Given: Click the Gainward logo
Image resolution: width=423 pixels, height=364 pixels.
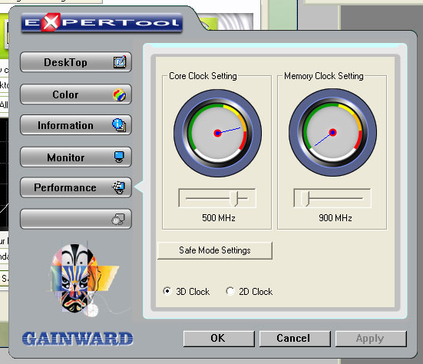Looking at the screenshot, I should click(x=78, y=339).
